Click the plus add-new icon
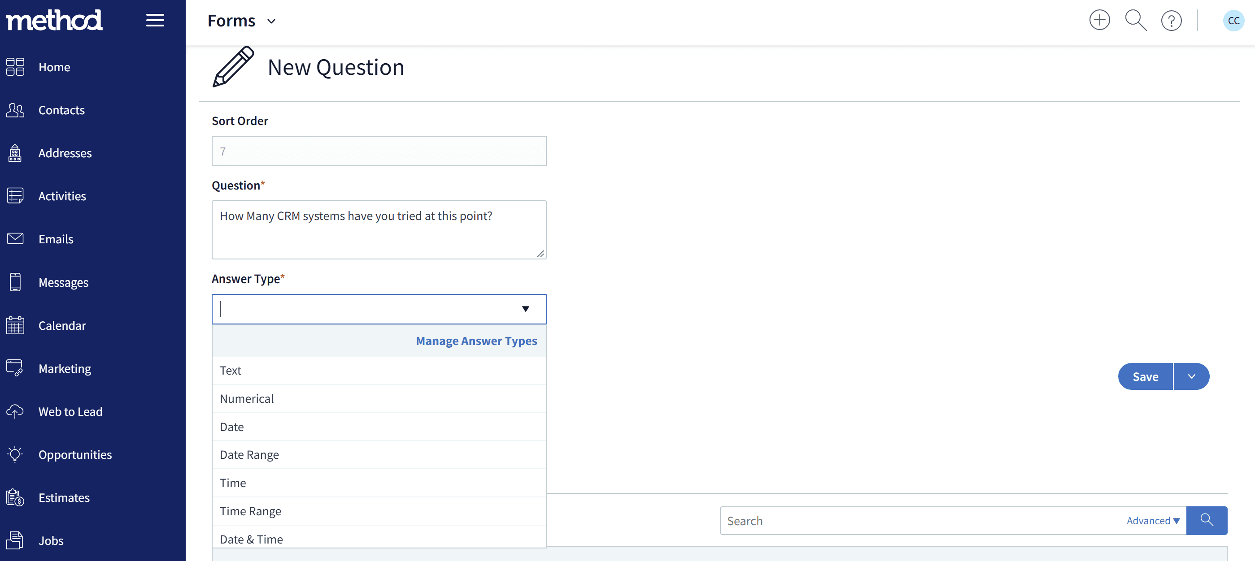This screenshot has height=561, width=1255. coord(1100,21)
